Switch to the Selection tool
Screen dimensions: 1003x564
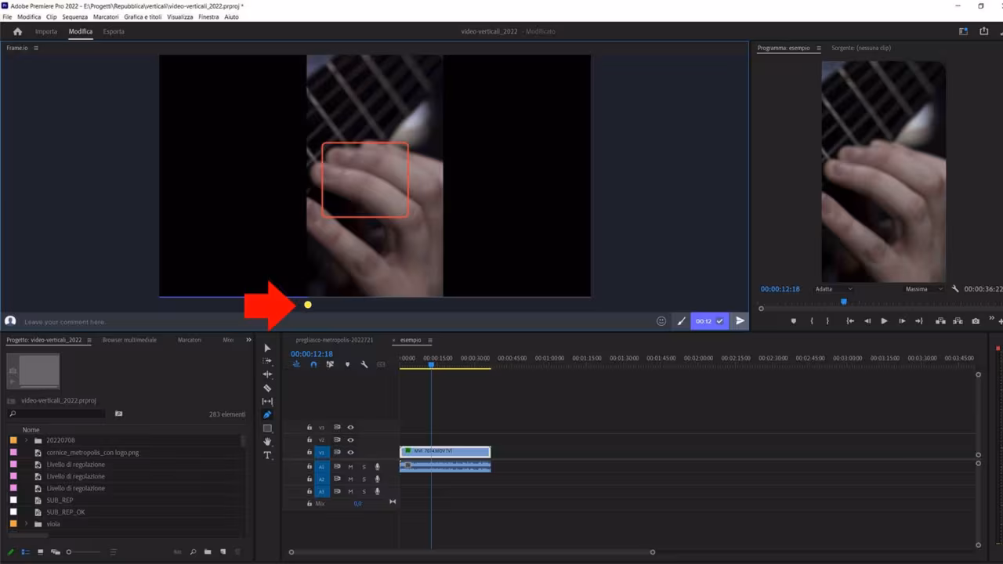click(267, 348)
